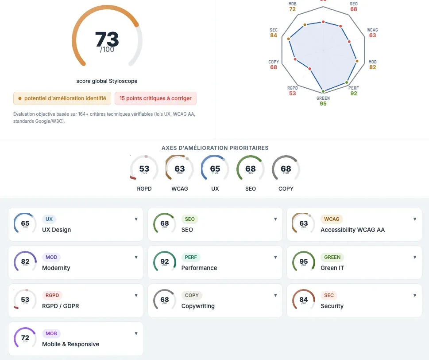
Task: Click the GREEN 95 point on radar chart
Action: point(323,91)
